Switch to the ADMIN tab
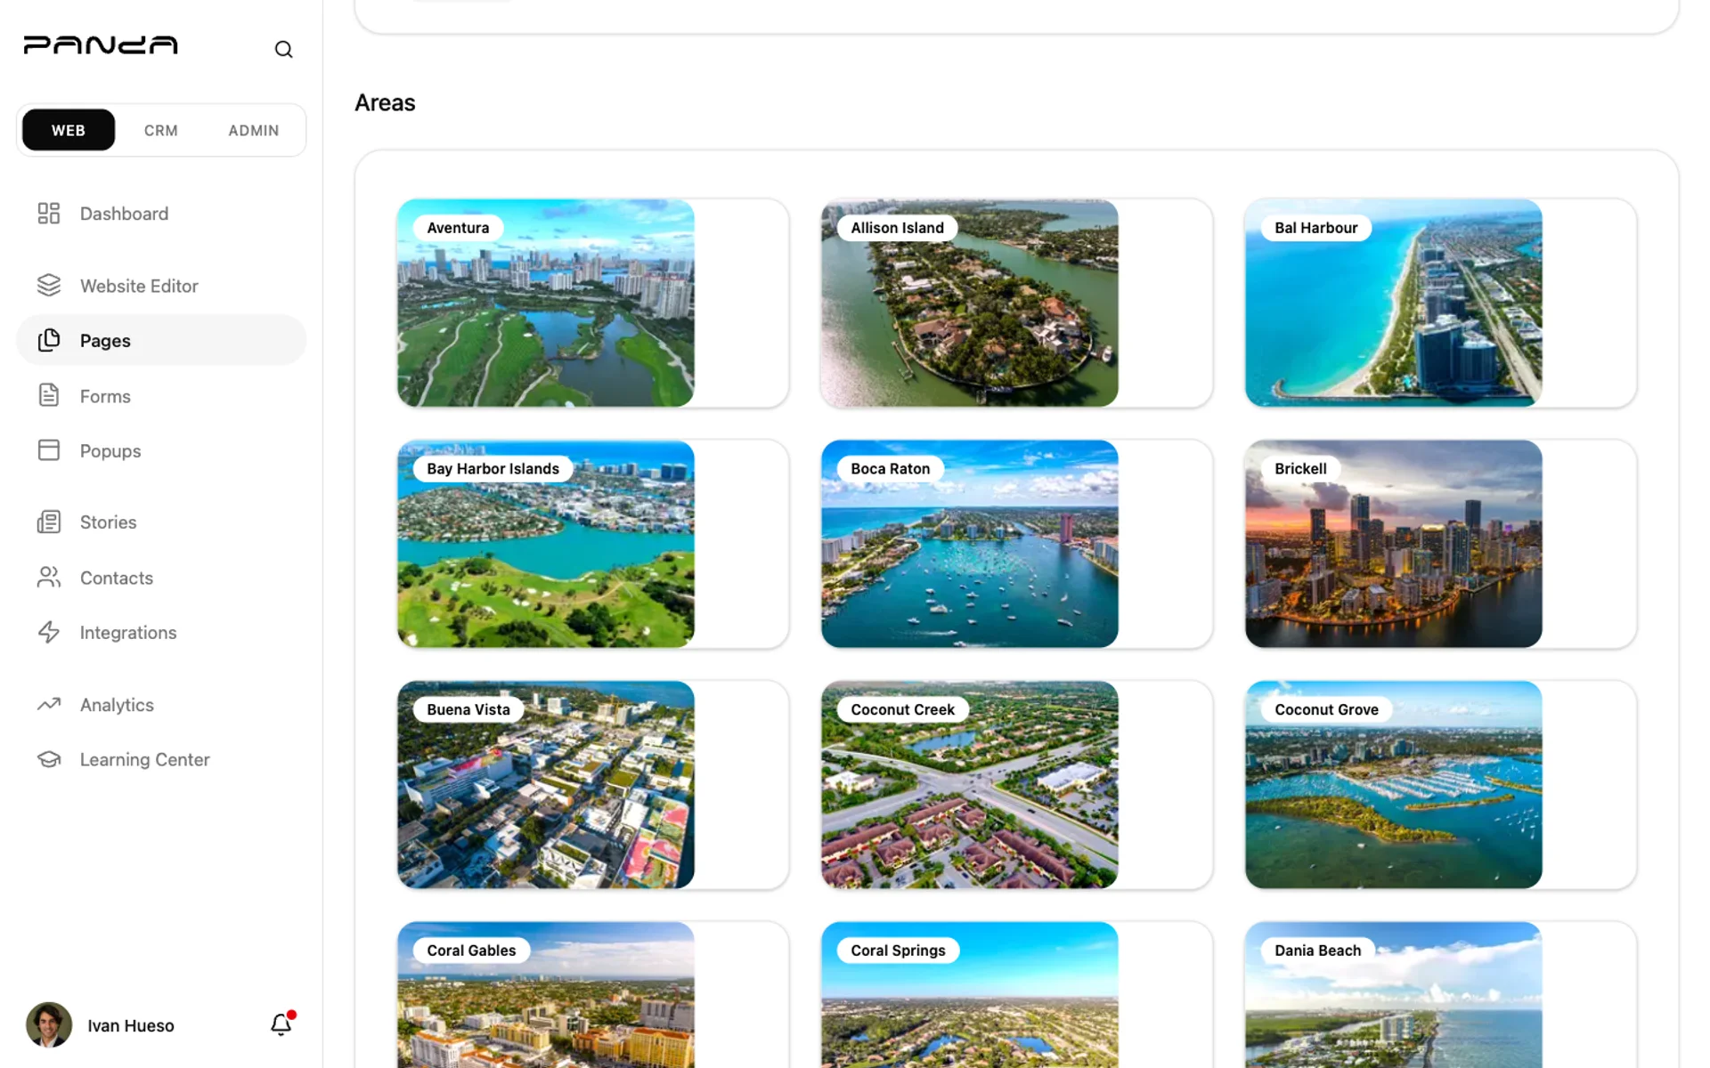Image resolution: width=1710 pixels, height=1068 pixels. [x=254, y=130]
